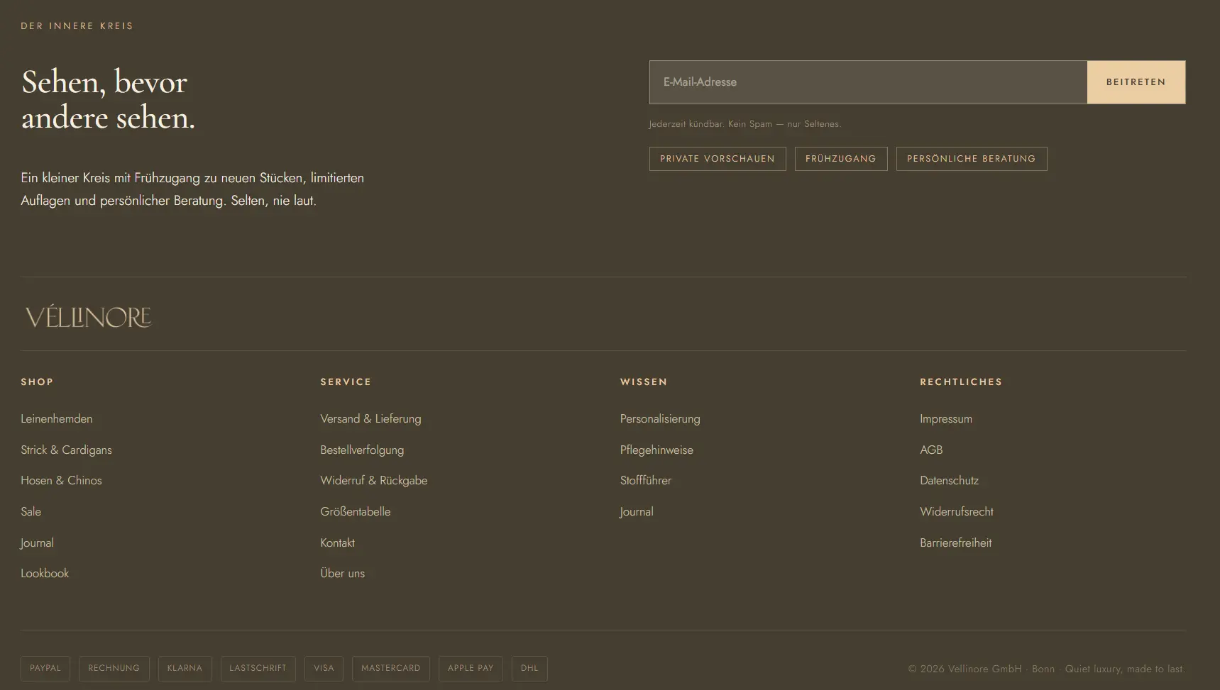The height and width of the screenshot is (690, 1220).
Task: Go to Bestellverfolgung
Action: click(x=362, y=450)
